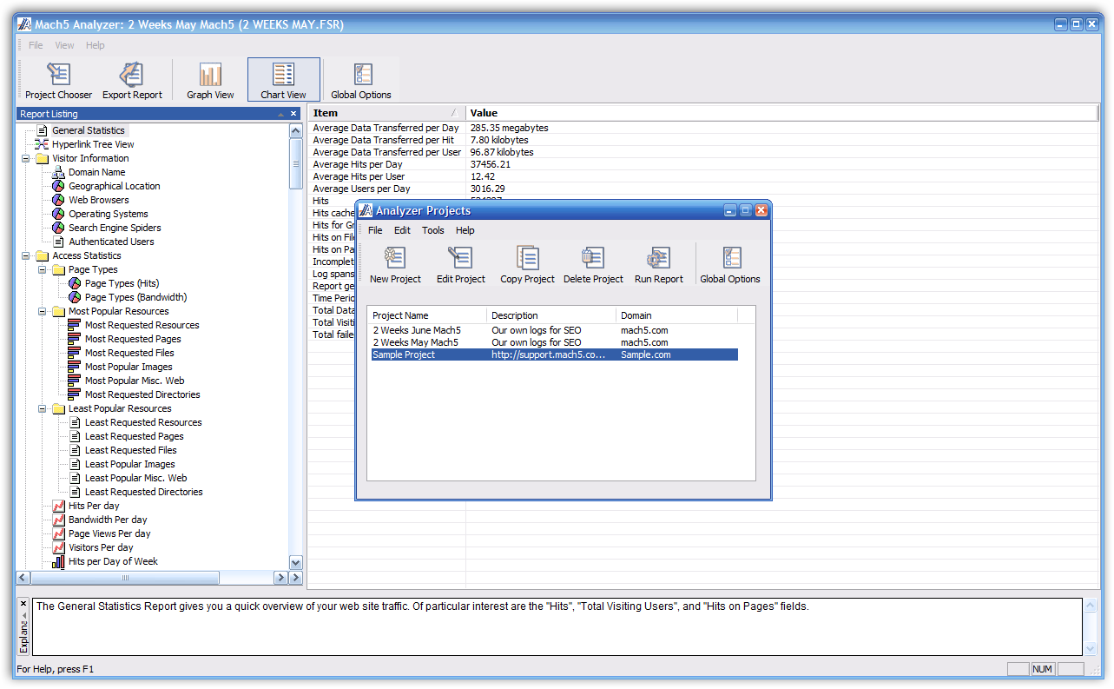The width and height of the screenshot is (1114, 689).
Task: Open Most Requested Resources report
Action: [142, 325]
